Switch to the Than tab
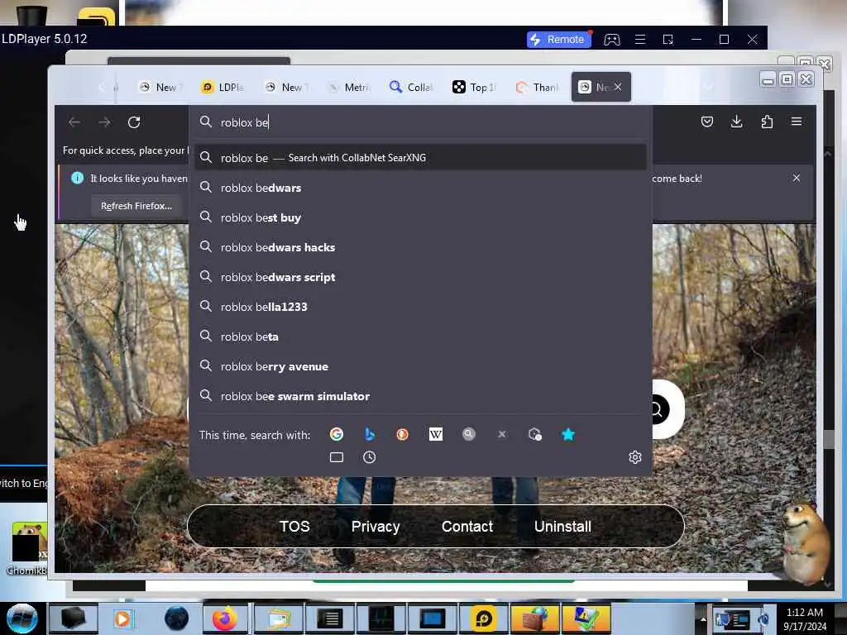Image resolution: width=847 pixels, height=635 pixels. pos(538,87)
